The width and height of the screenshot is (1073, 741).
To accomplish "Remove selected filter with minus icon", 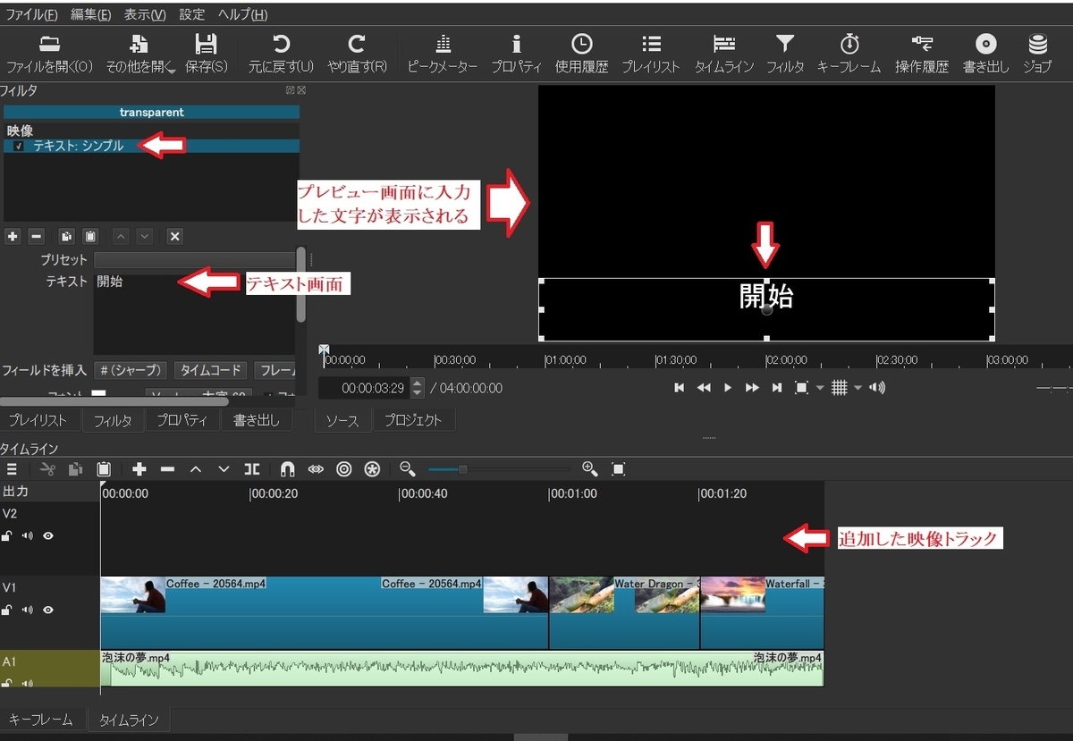I will click(36, 236).
